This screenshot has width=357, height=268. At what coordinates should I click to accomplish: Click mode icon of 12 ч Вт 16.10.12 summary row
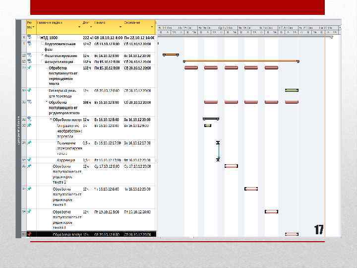click(x=29, y=119)
